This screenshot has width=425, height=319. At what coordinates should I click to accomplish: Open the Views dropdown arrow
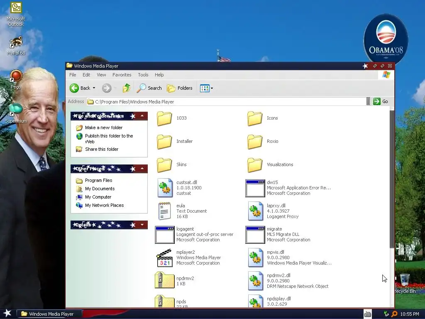(x=212, y=88)
